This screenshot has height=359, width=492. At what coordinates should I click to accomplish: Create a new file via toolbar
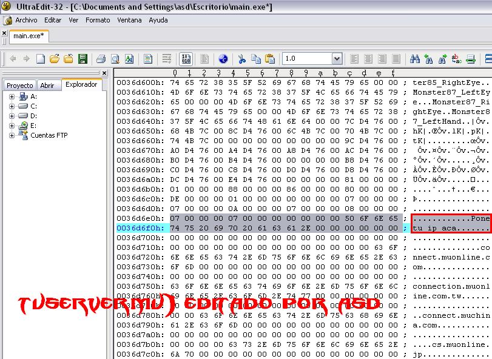pos(41,59)
